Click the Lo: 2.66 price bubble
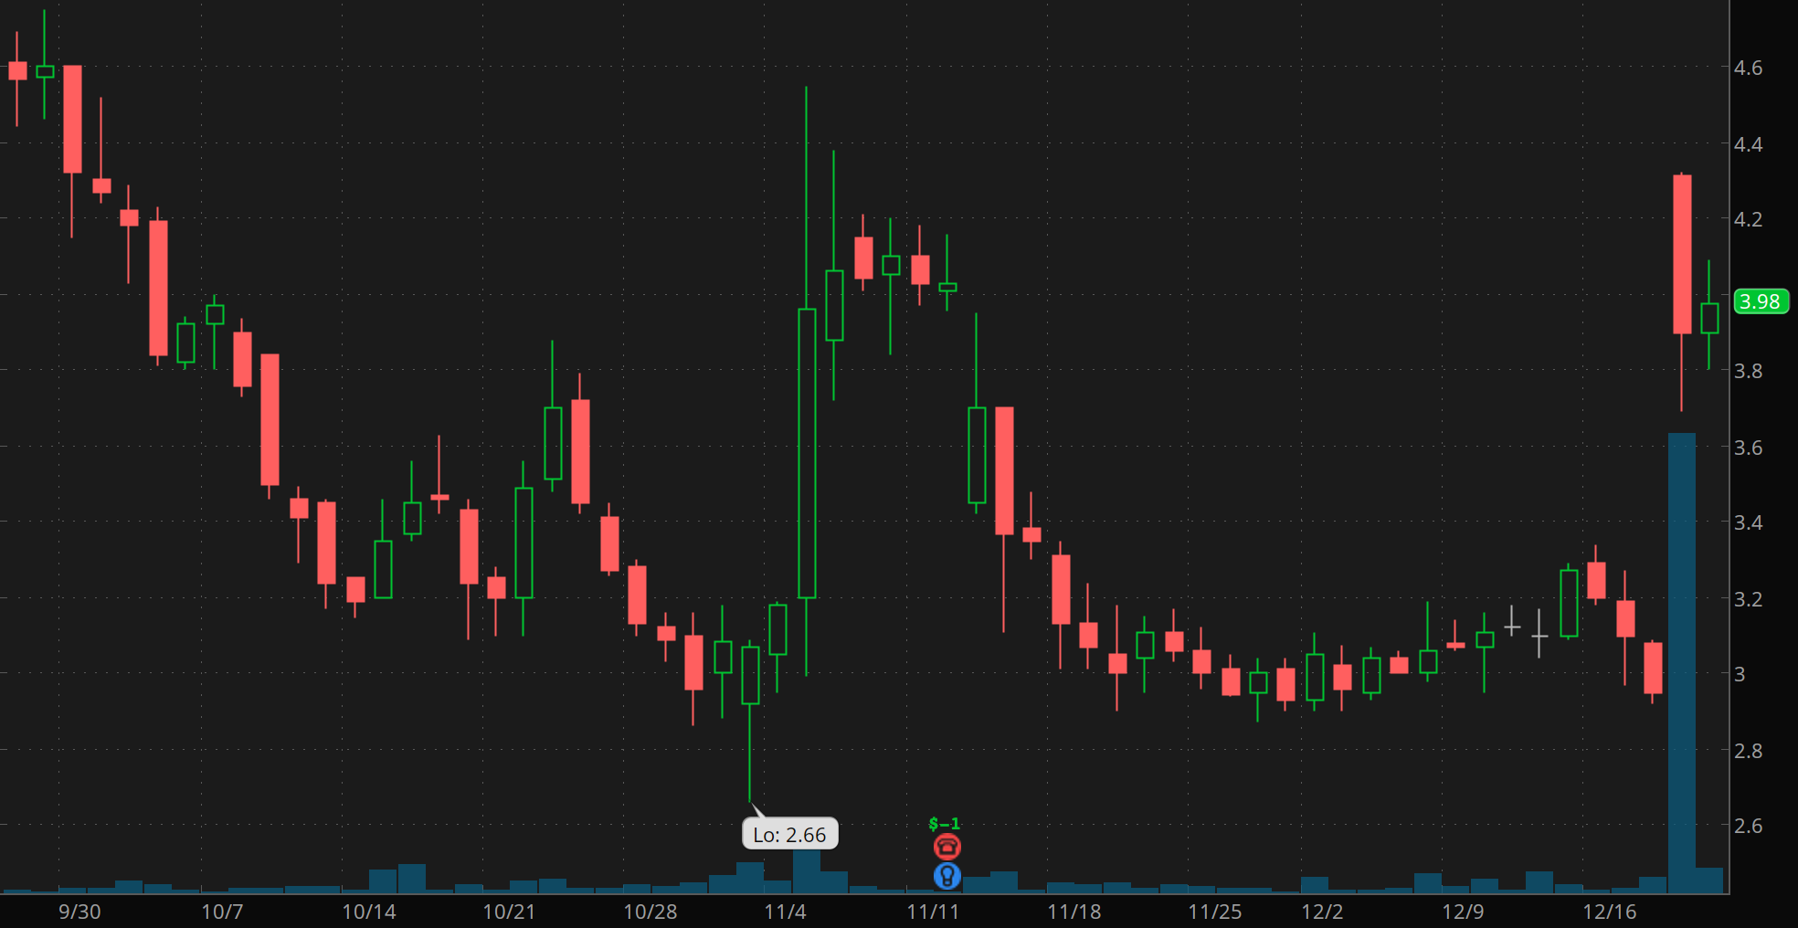The height and width of the screenshot is (928, 1798). coord(789,834)
